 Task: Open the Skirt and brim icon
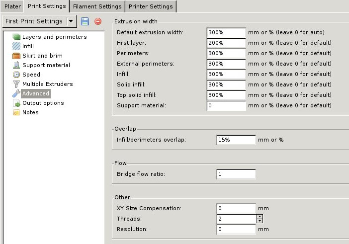[x=17, y=56]
